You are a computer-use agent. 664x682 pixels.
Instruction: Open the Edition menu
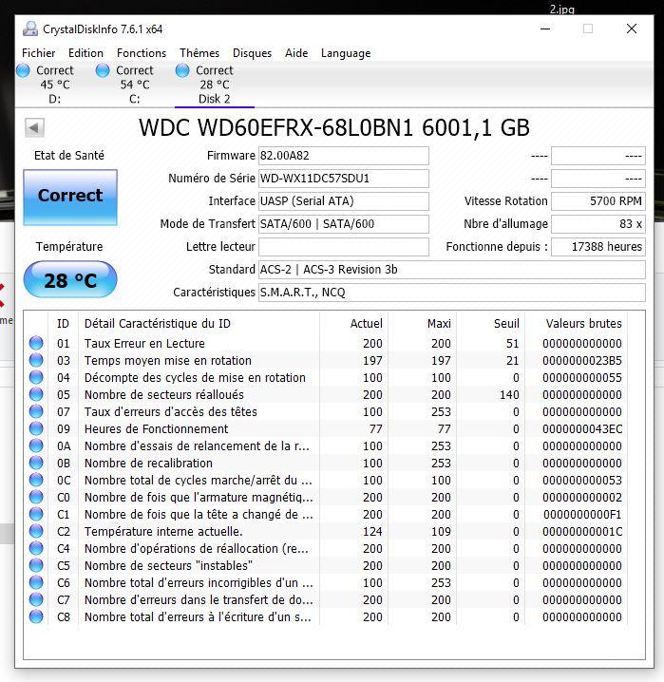(x=85, y=53)
